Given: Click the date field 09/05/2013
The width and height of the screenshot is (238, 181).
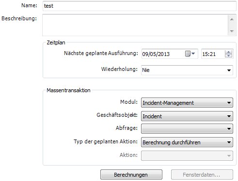Looking at the screenshot, I should (170, 54).
